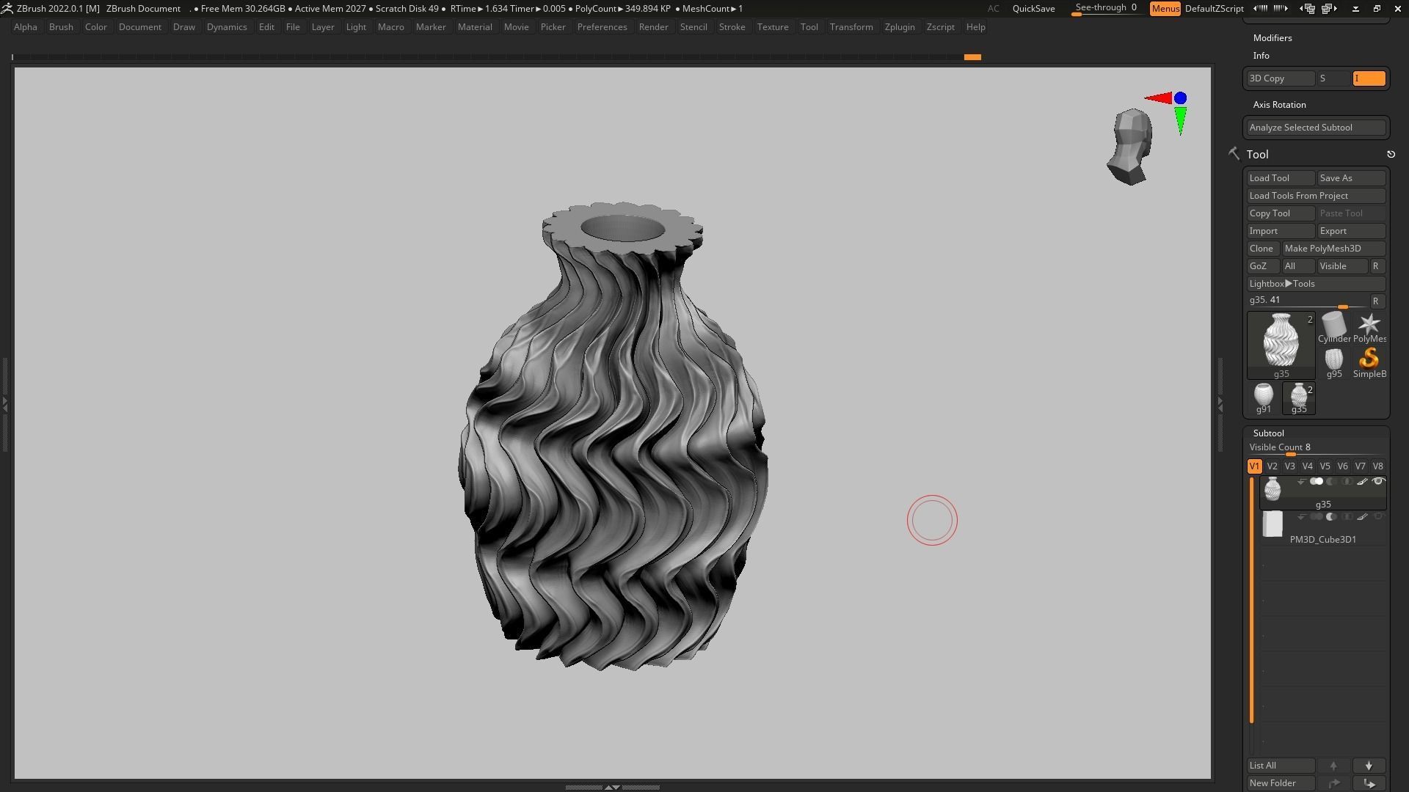Viewport: 1409px width, 792px height.
Task: Click the List All button
Action: (x=1281, y=766)
